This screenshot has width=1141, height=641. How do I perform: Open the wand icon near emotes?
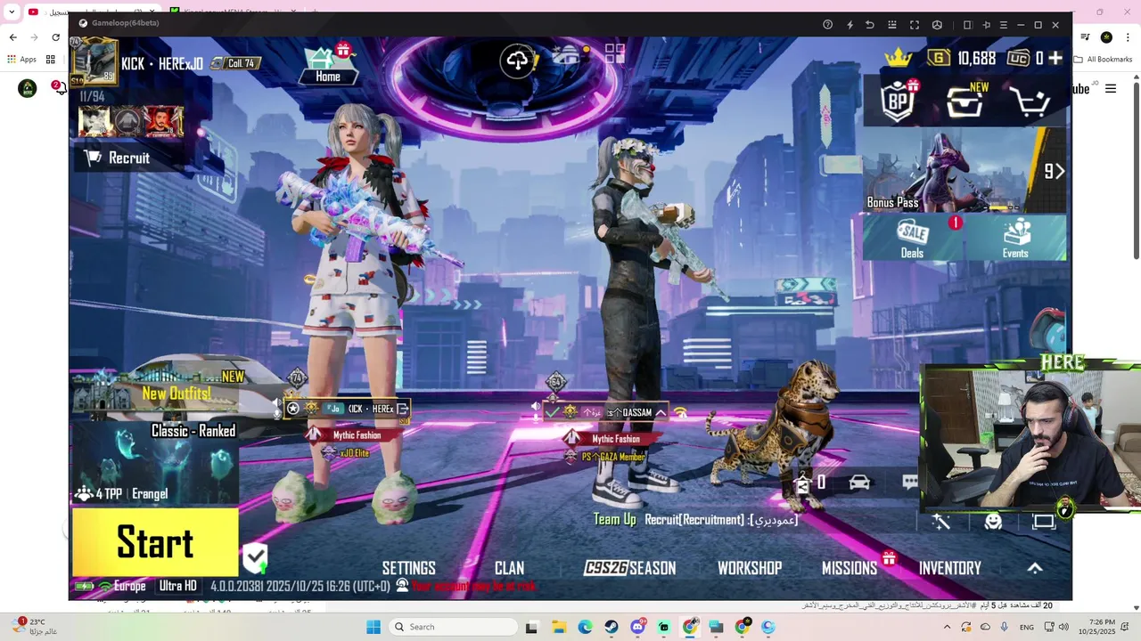941,523
